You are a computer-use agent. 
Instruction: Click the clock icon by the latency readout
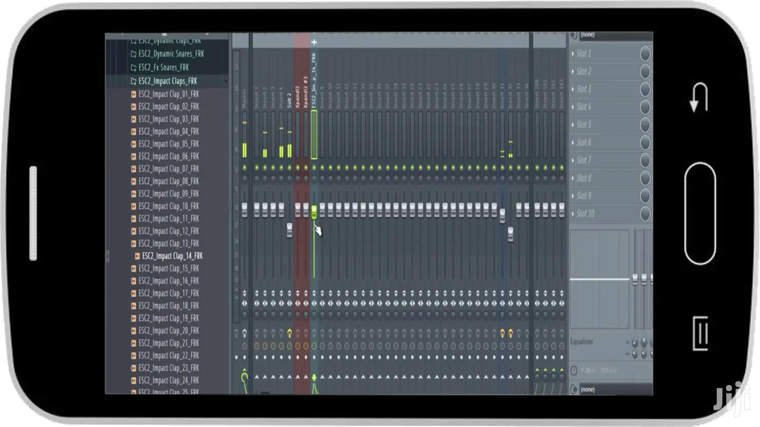[574, 371]
